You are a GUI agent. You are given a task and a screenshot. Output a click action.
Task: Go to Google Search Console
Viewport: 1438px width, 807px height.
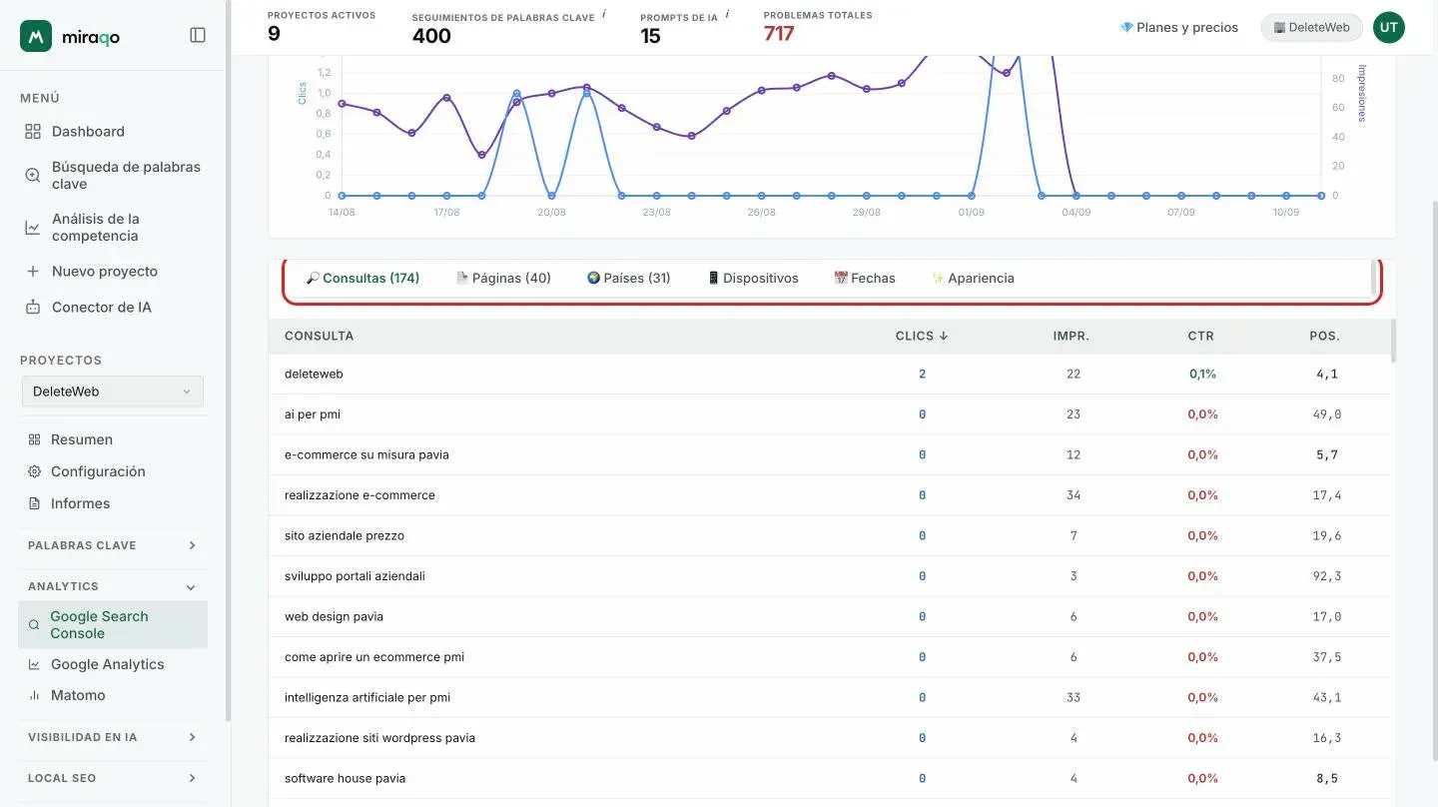(113, 625)
